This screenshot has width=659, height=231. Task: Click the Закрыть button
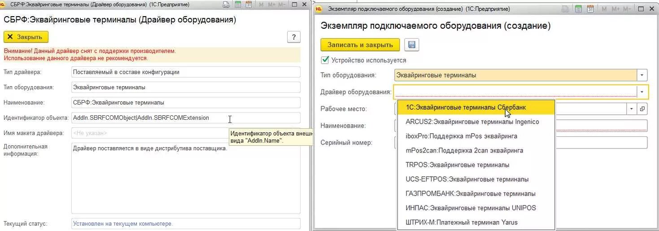point(26,37)
